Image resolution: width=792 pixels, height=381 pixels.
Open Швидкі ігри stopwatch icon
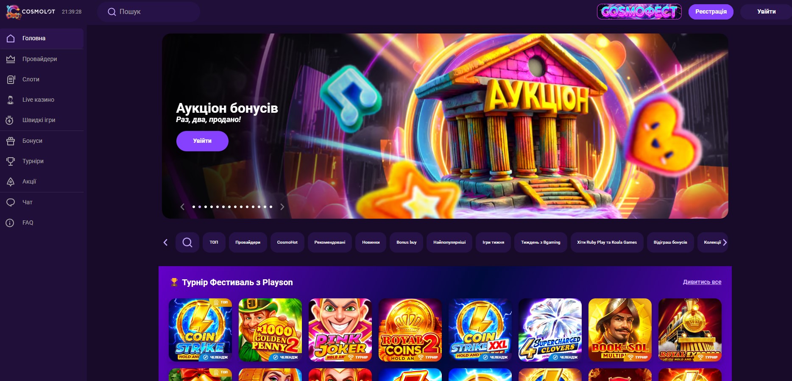(10, 120)
